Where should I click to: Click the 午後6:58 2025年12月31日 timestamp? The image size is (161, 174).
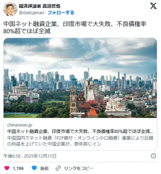click(x=30, y=156)
